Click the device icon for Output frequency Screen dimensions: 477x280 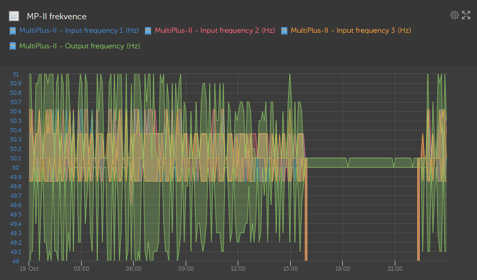[x=13, y=46]
